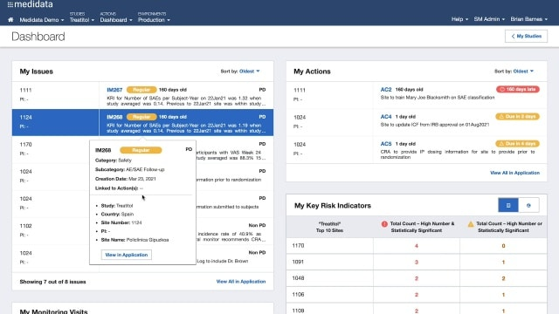This screenshot has width=559, height=314.
Task: Open the Medidata Demo dropdown
Action: (42, 20)
